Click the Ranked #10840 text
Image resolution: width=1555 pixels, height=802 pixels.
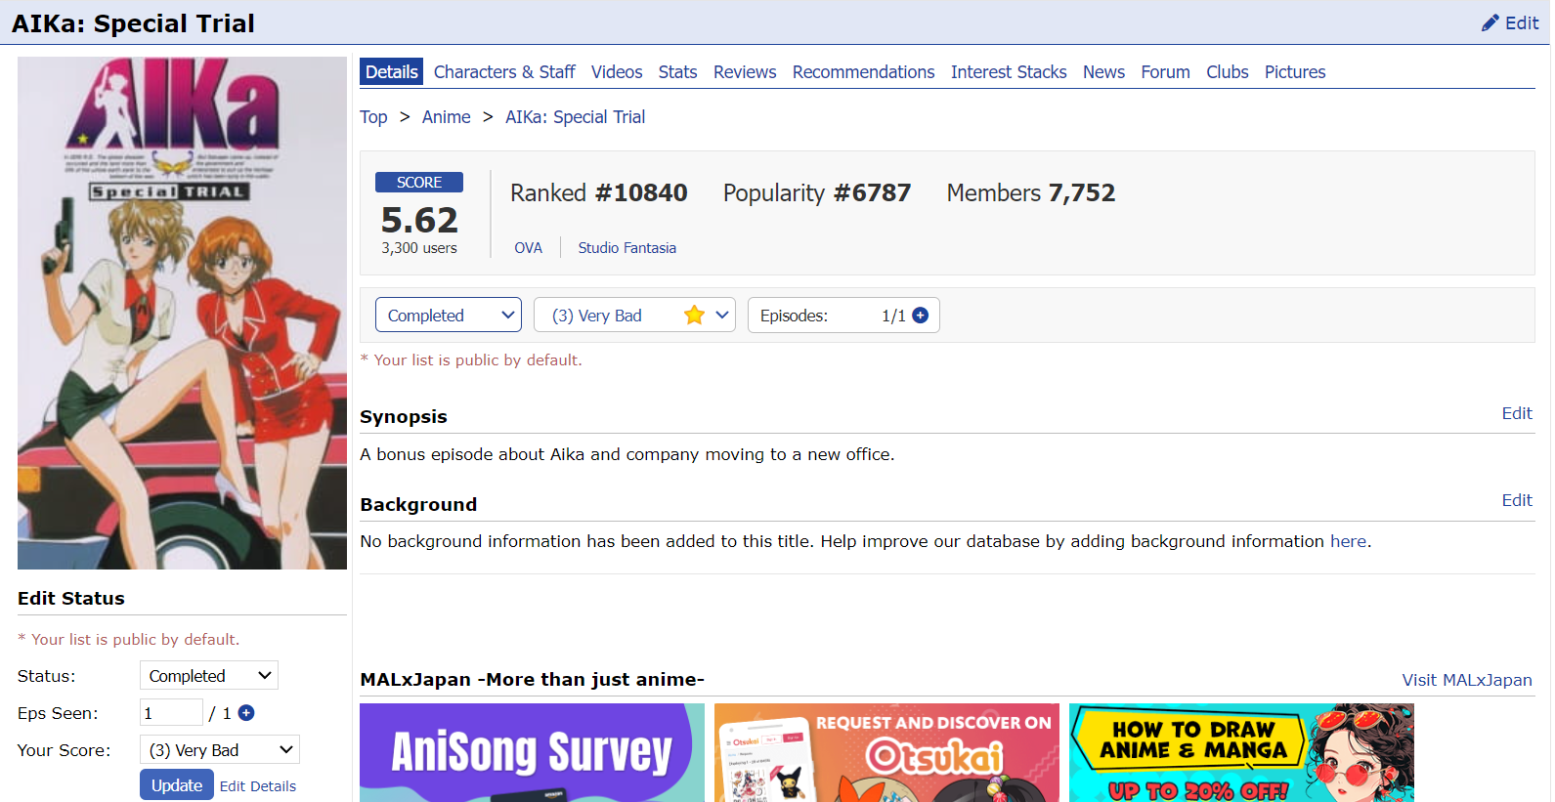pos(598,192)
